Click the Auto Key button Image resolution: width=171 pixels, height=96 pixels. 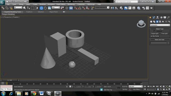[x=125, y=87]
